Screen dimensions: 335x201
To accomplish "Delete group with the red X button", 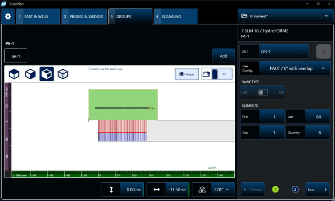I will click(x=323, y=51).
